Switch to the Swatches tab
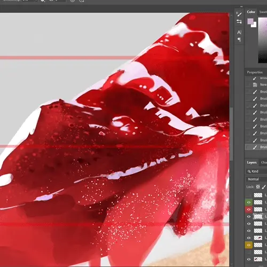The image size is (267, 267). click(x=263, y=12)
